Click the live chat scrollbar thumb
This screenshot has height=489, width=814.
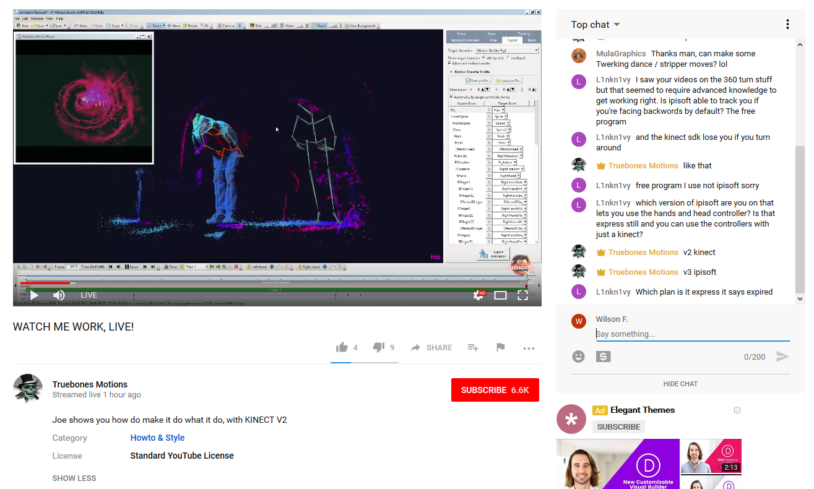pos(800,219)
